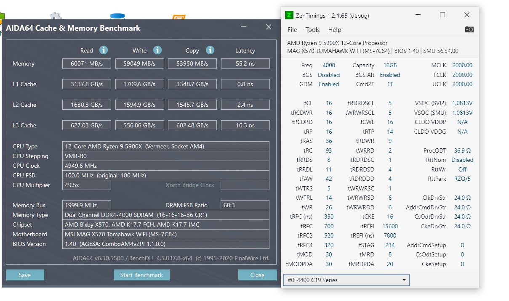Click Memory Read value 60071 MB/s

coord(87,63)
